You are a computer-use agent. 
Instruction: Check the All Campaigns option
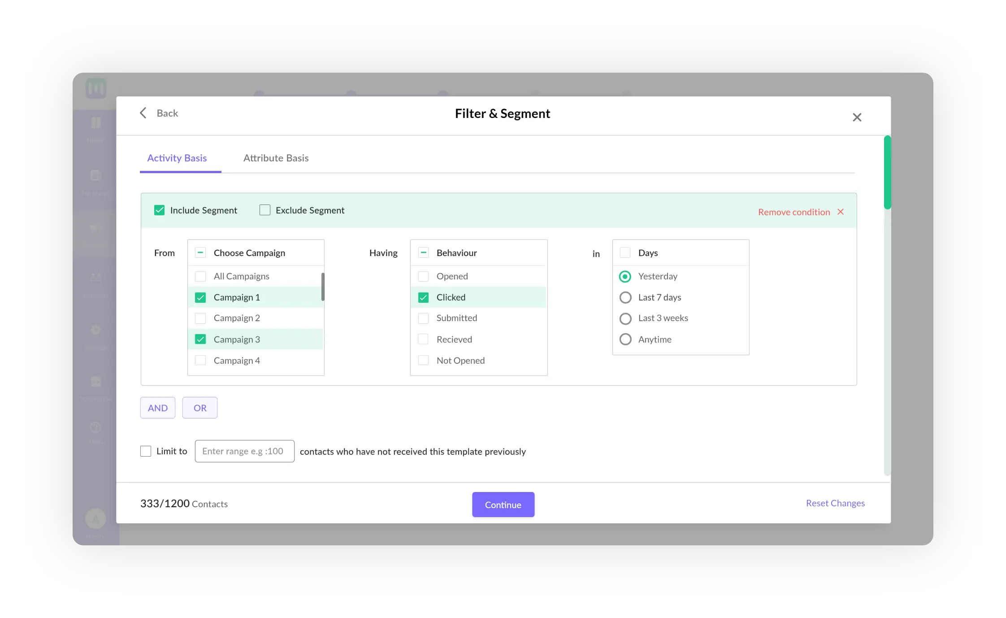(x=200, y=276)
